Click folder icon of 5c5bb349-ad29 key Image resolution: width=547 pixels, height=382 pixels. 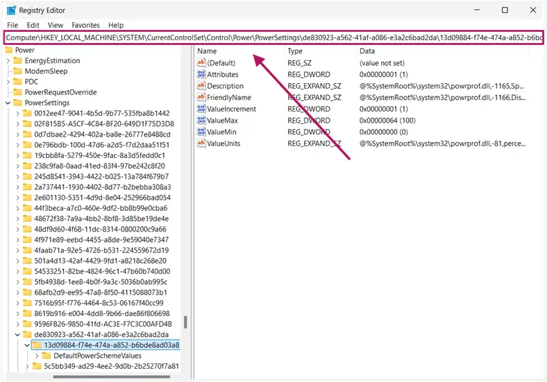click(x=37, y=366)
